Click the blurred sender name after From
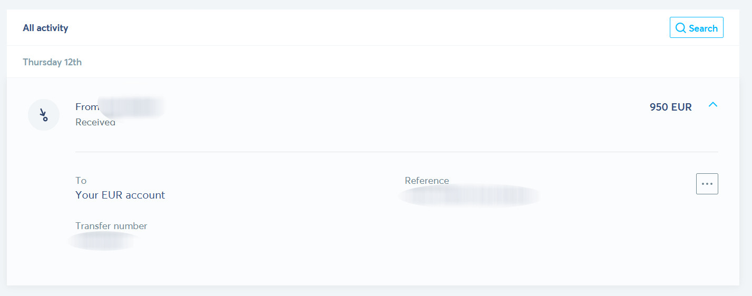Viewport: 752px width, 296px height. pos(131,107)
